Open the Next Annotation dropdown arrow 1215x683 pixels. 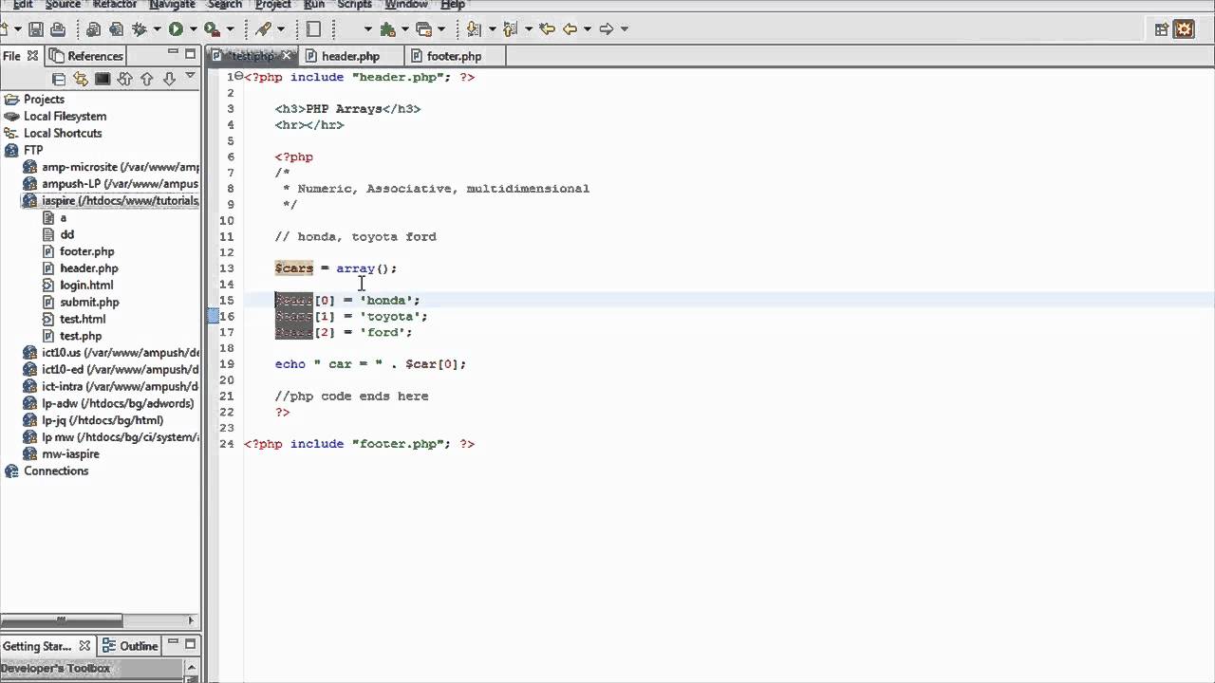(492, 29)
